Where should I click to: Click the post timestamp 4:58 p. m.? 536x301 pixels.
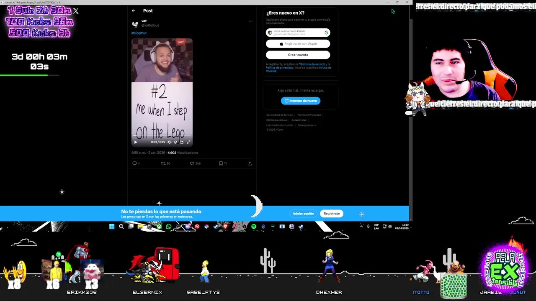tap(148, 153)
